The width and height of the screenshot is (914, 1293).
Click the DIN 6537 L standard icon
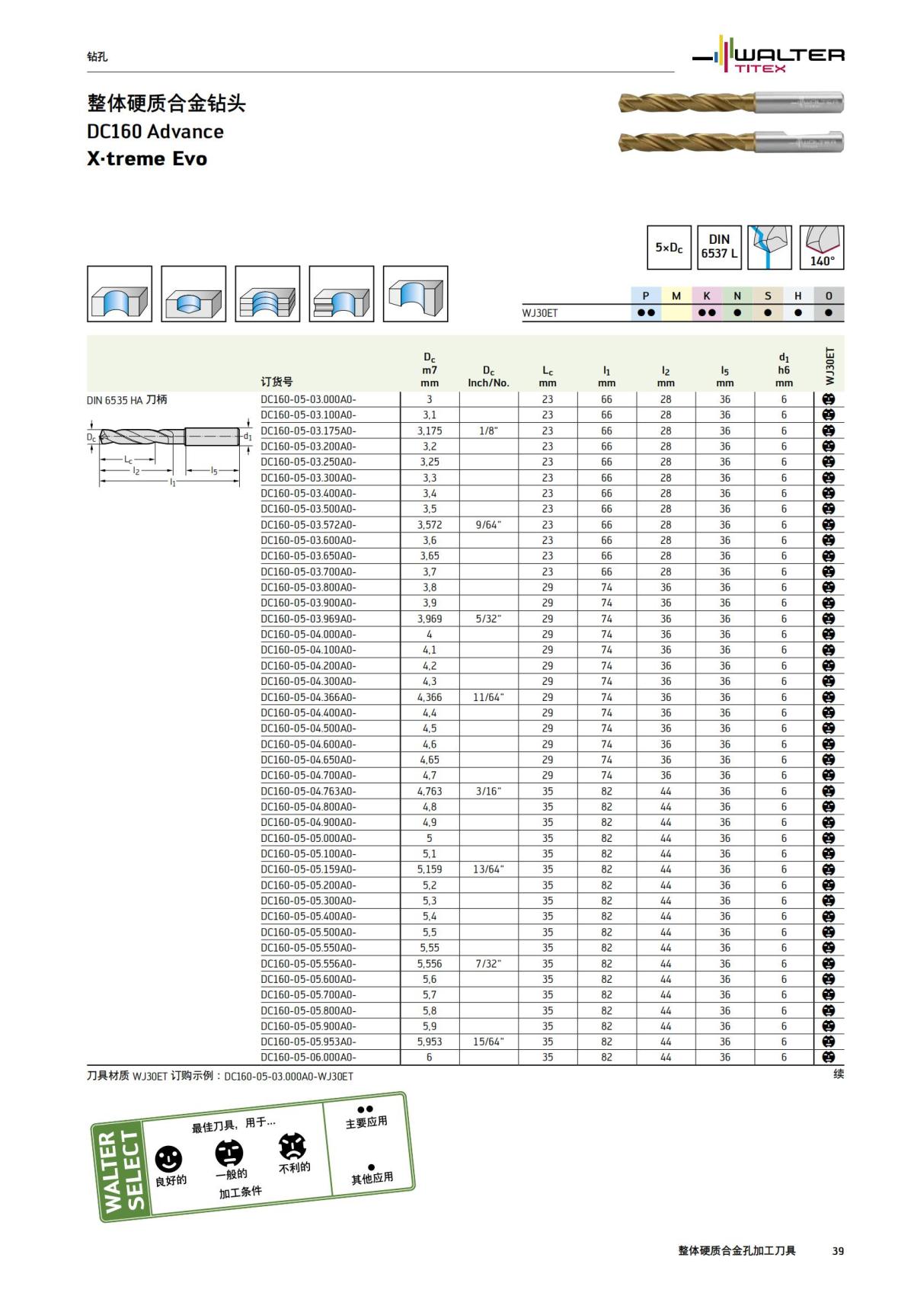coord(719,248)
